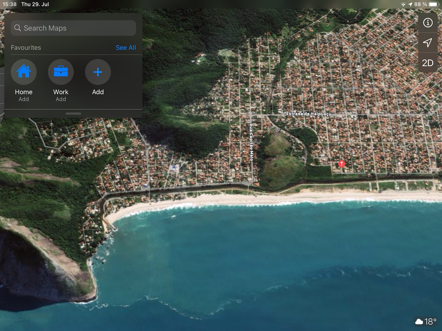The image size is (442, 331).
Task: Tap the clock showing 15:38
Action: click(x=10, y=4)
